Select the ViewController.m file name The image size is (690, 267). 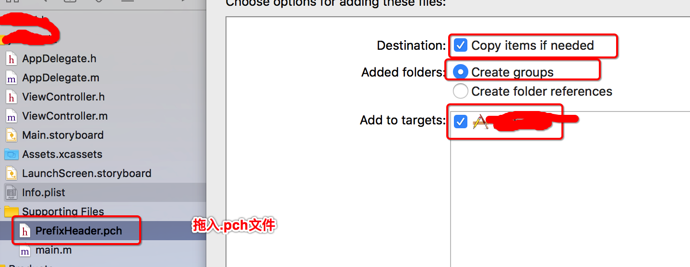(x=65, y=116)
